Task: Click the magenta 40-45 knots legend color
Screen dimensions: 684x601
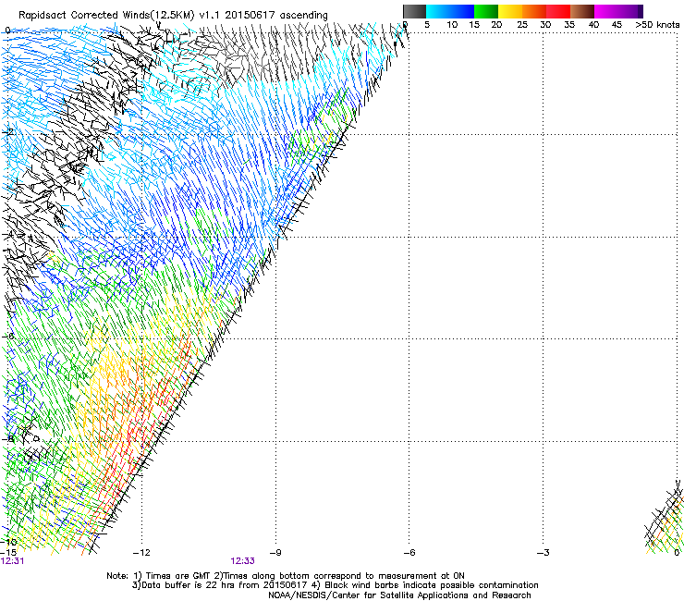Action: pos(606,11)
